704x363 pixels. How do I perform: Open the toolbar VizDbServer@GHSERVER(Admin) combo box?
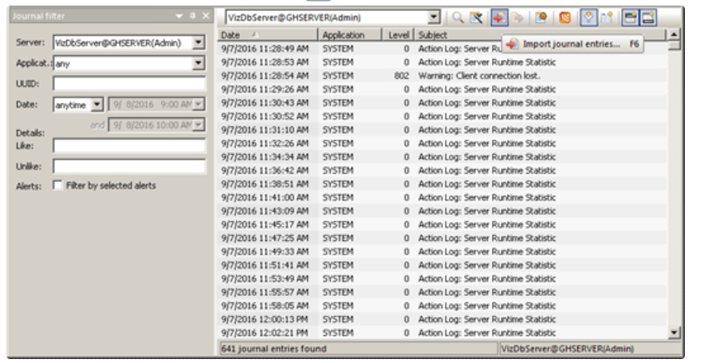click(x=433, y=18)
